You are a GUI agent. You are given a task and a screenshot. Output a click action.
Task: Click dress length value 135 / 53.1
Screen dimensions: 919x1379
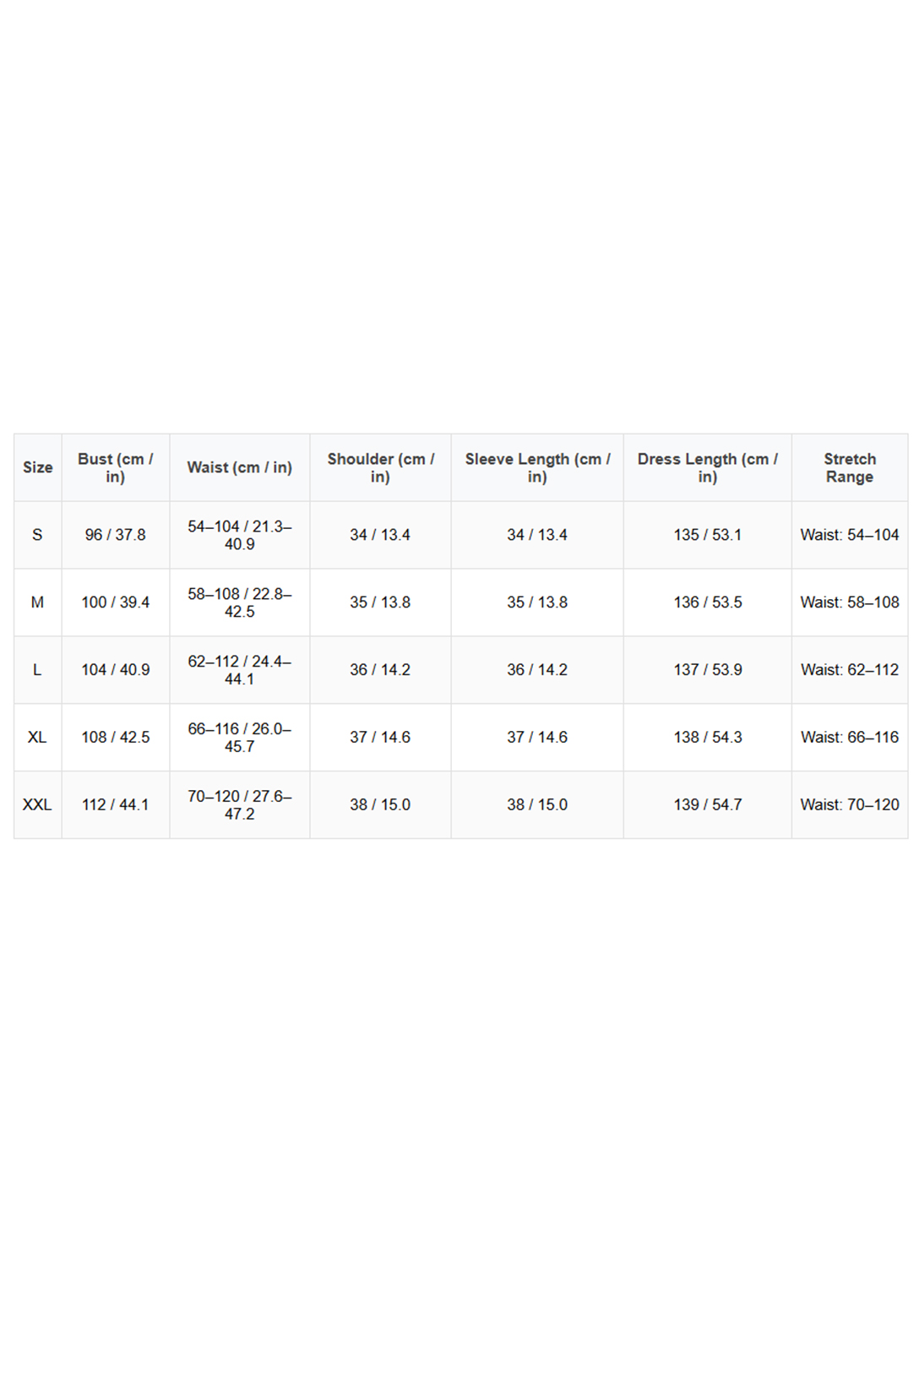707,535
